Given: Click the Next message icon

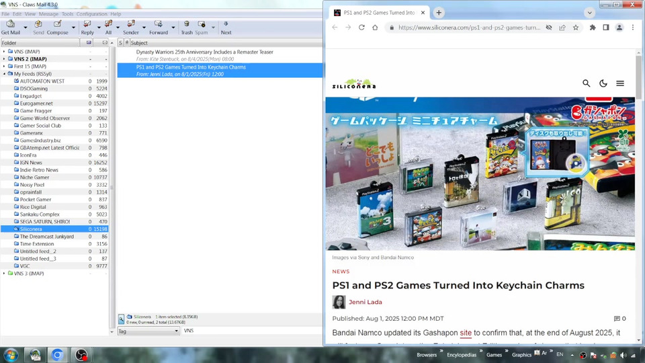Looking at the screenshot, I should click(x=226, y=27).
